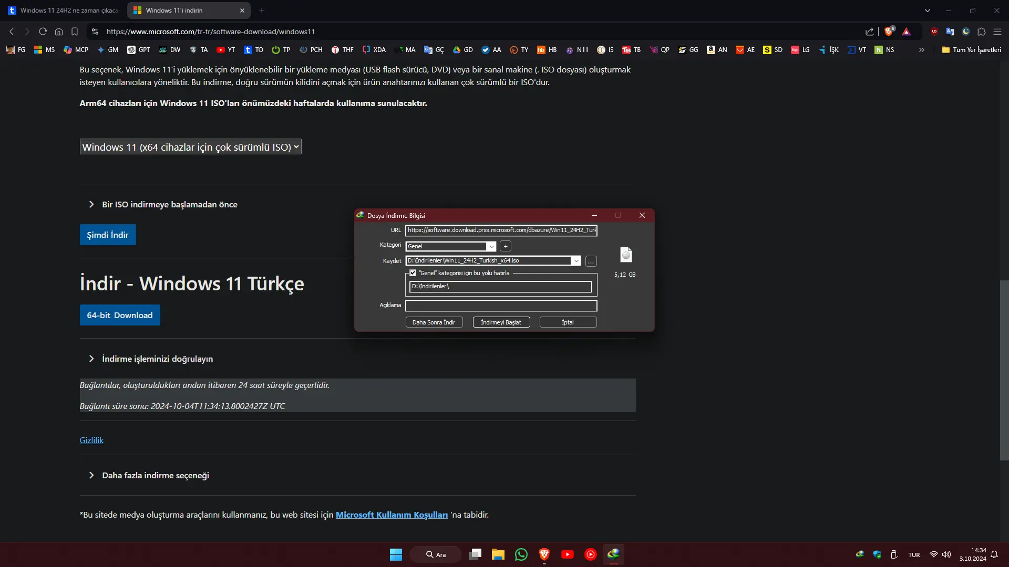Open the Wi-Fi network tray icon
1009x567 pixels.
(x=933, y=554)
